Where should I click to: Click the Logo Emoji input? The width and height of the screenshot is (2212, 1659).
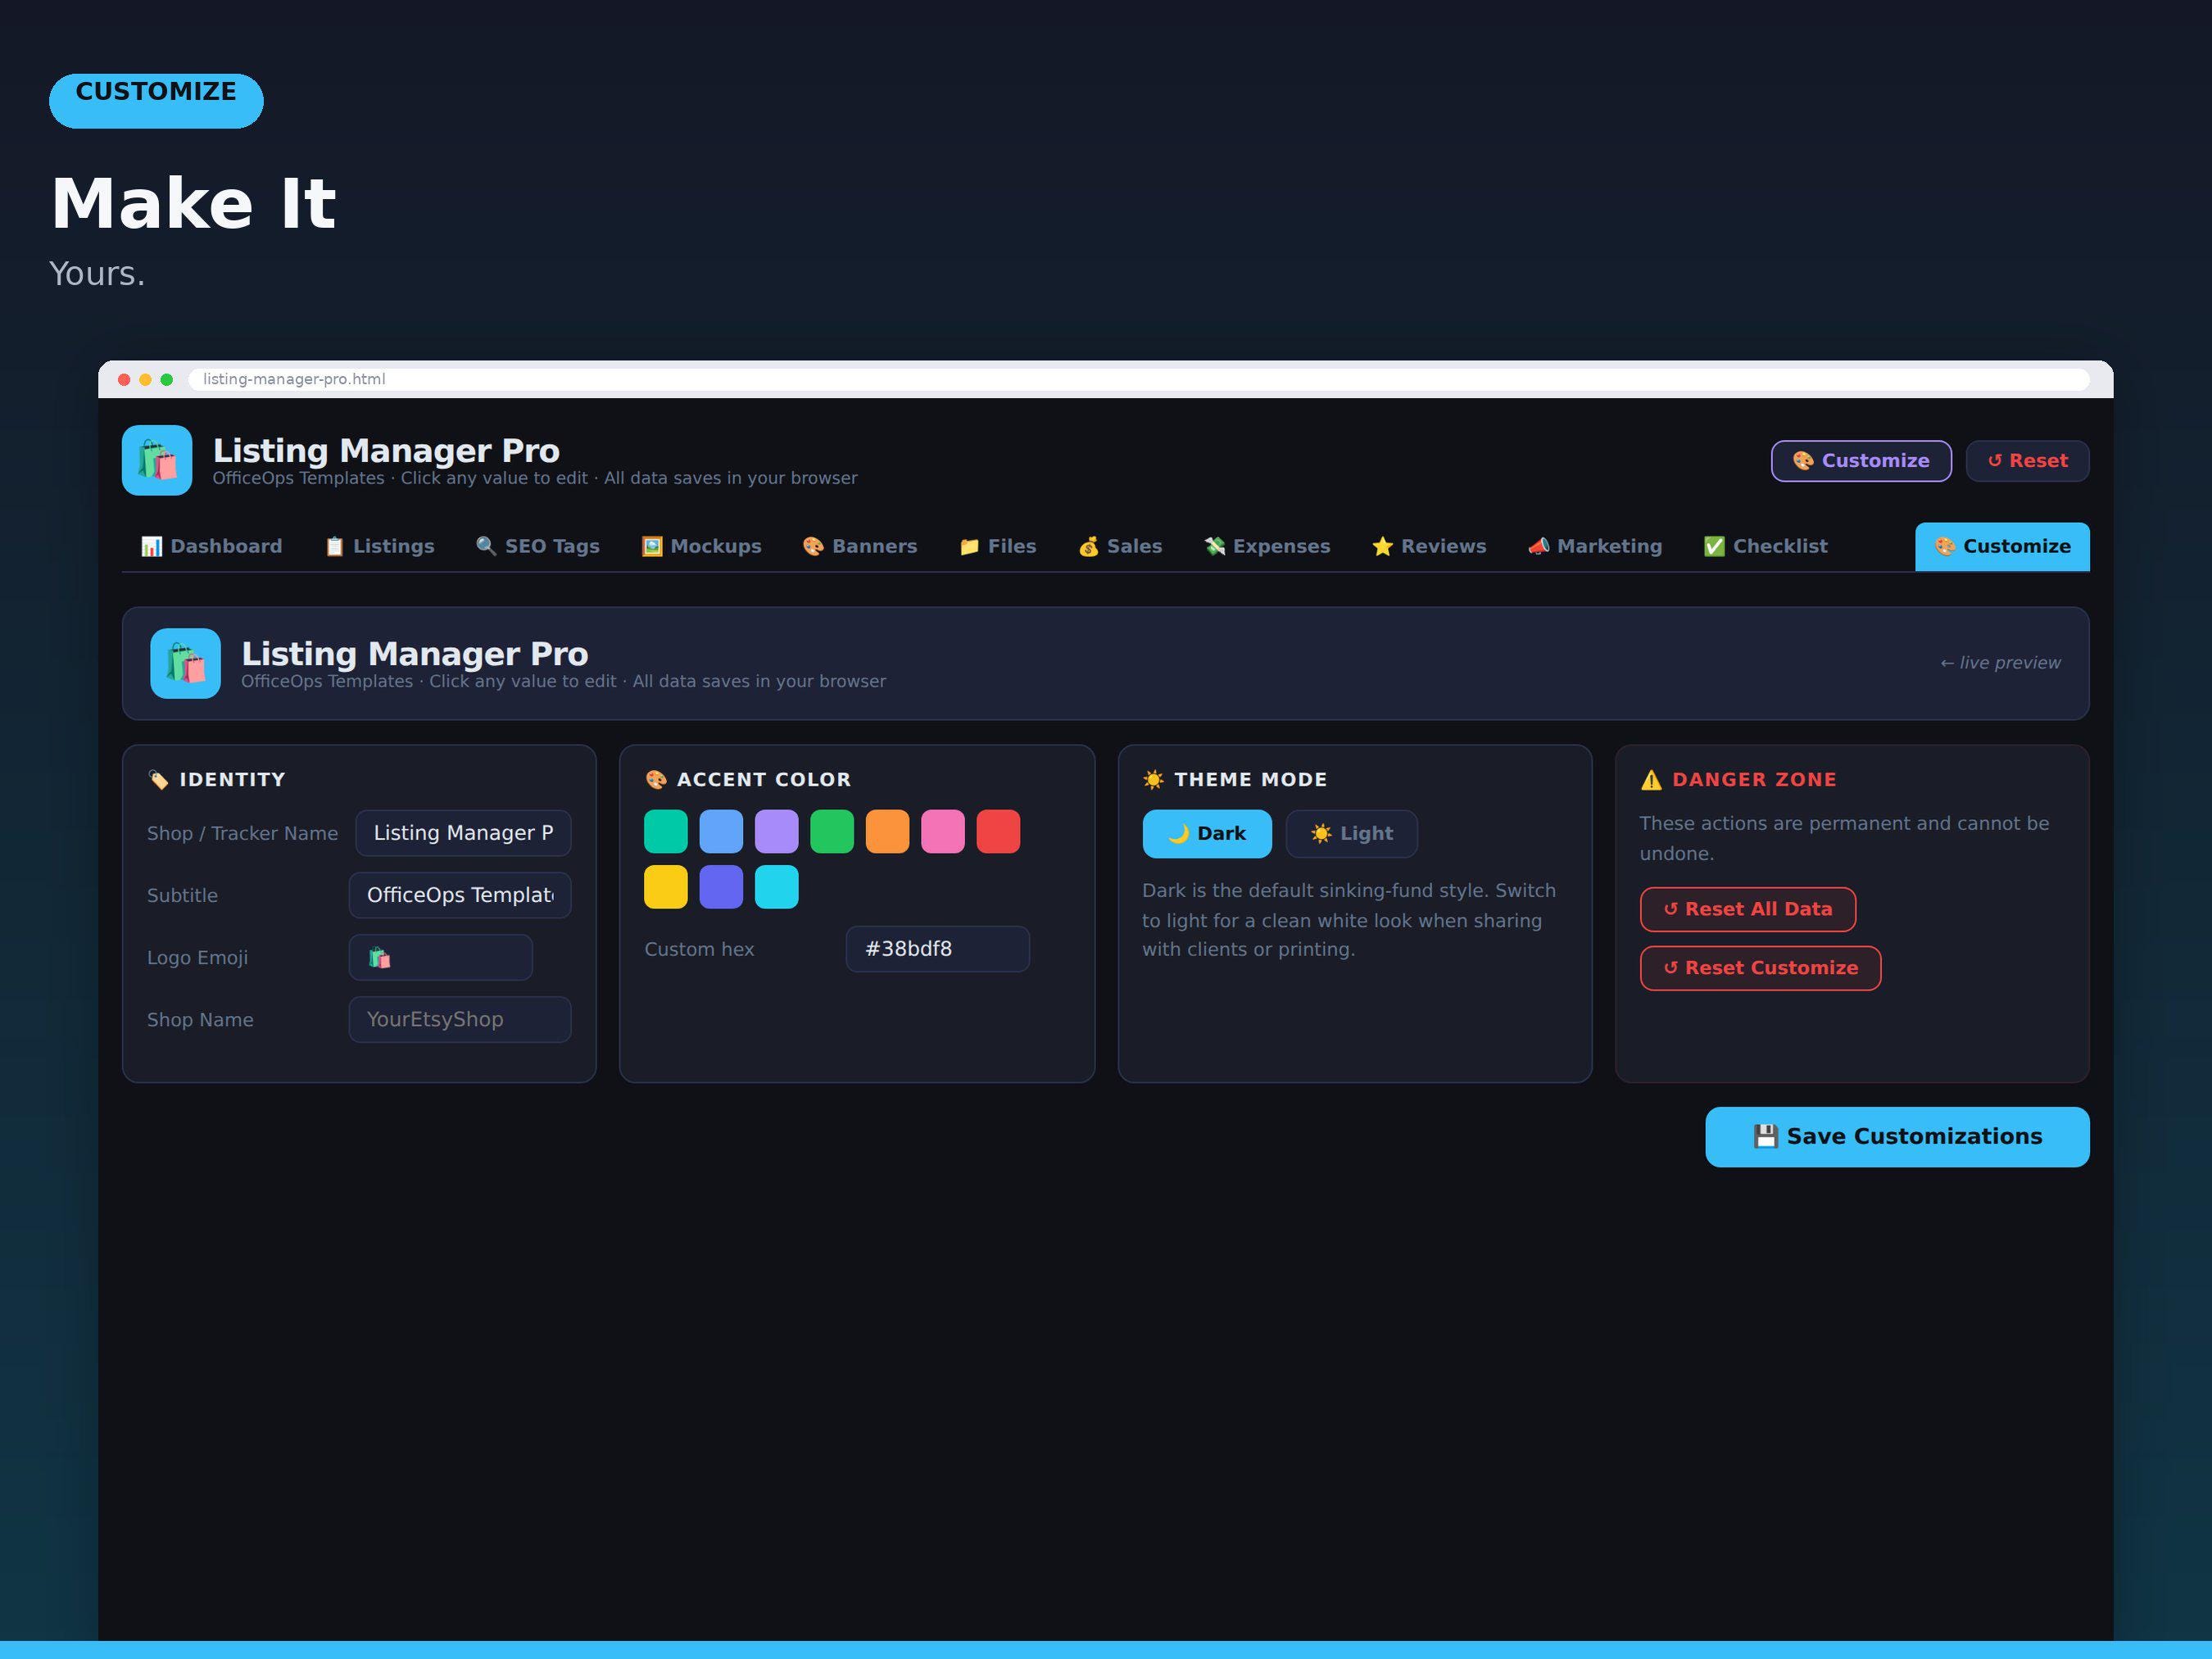point(441,957)
